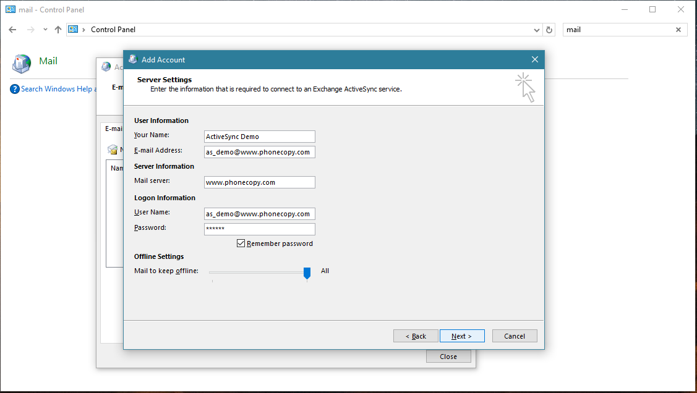Focus the Password input field

click(259, 229)
